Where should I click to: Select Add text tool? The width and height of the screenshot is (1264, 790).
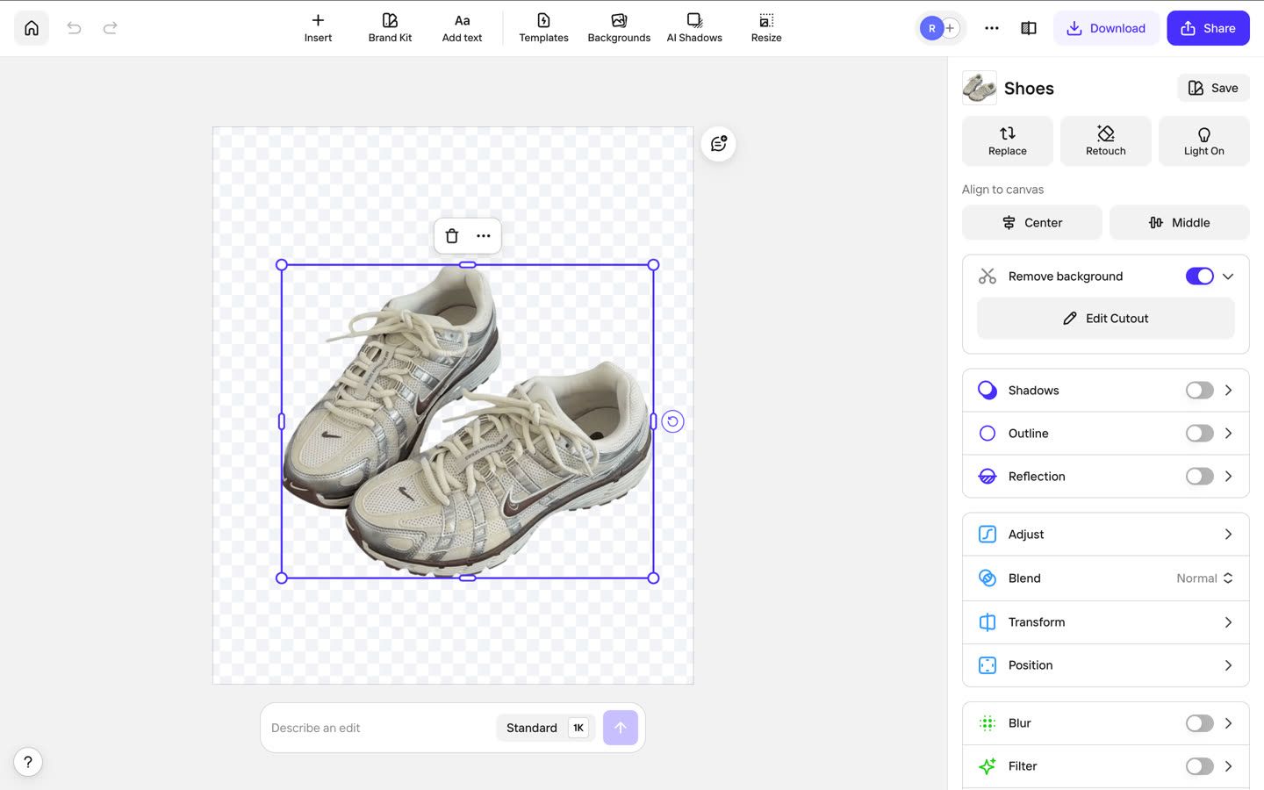click(462, 28)
